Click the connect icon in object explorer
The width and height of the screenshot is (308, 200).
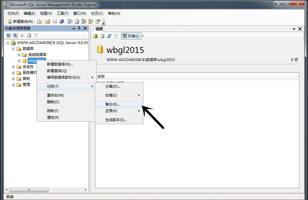point(8,35)
